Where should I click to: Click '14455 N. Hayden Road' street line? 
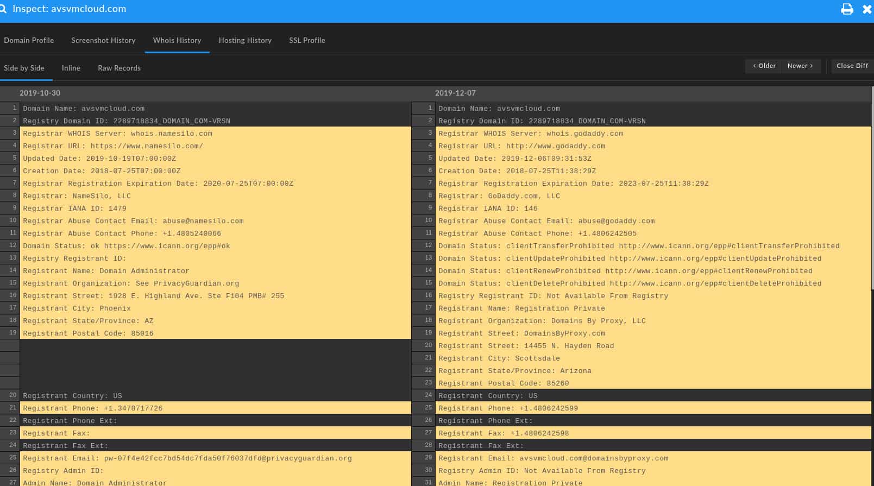(653, 345)
